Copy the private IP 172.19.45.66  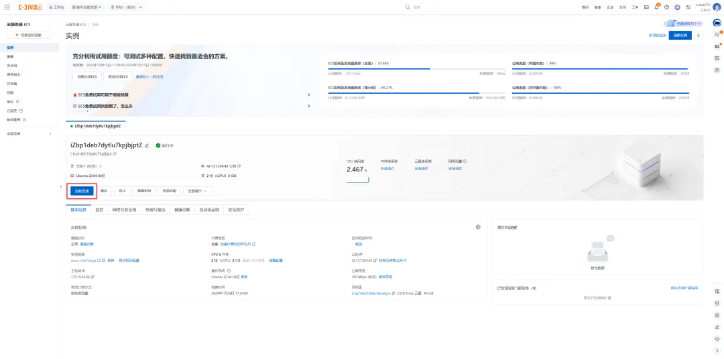(x=93, y=277)
